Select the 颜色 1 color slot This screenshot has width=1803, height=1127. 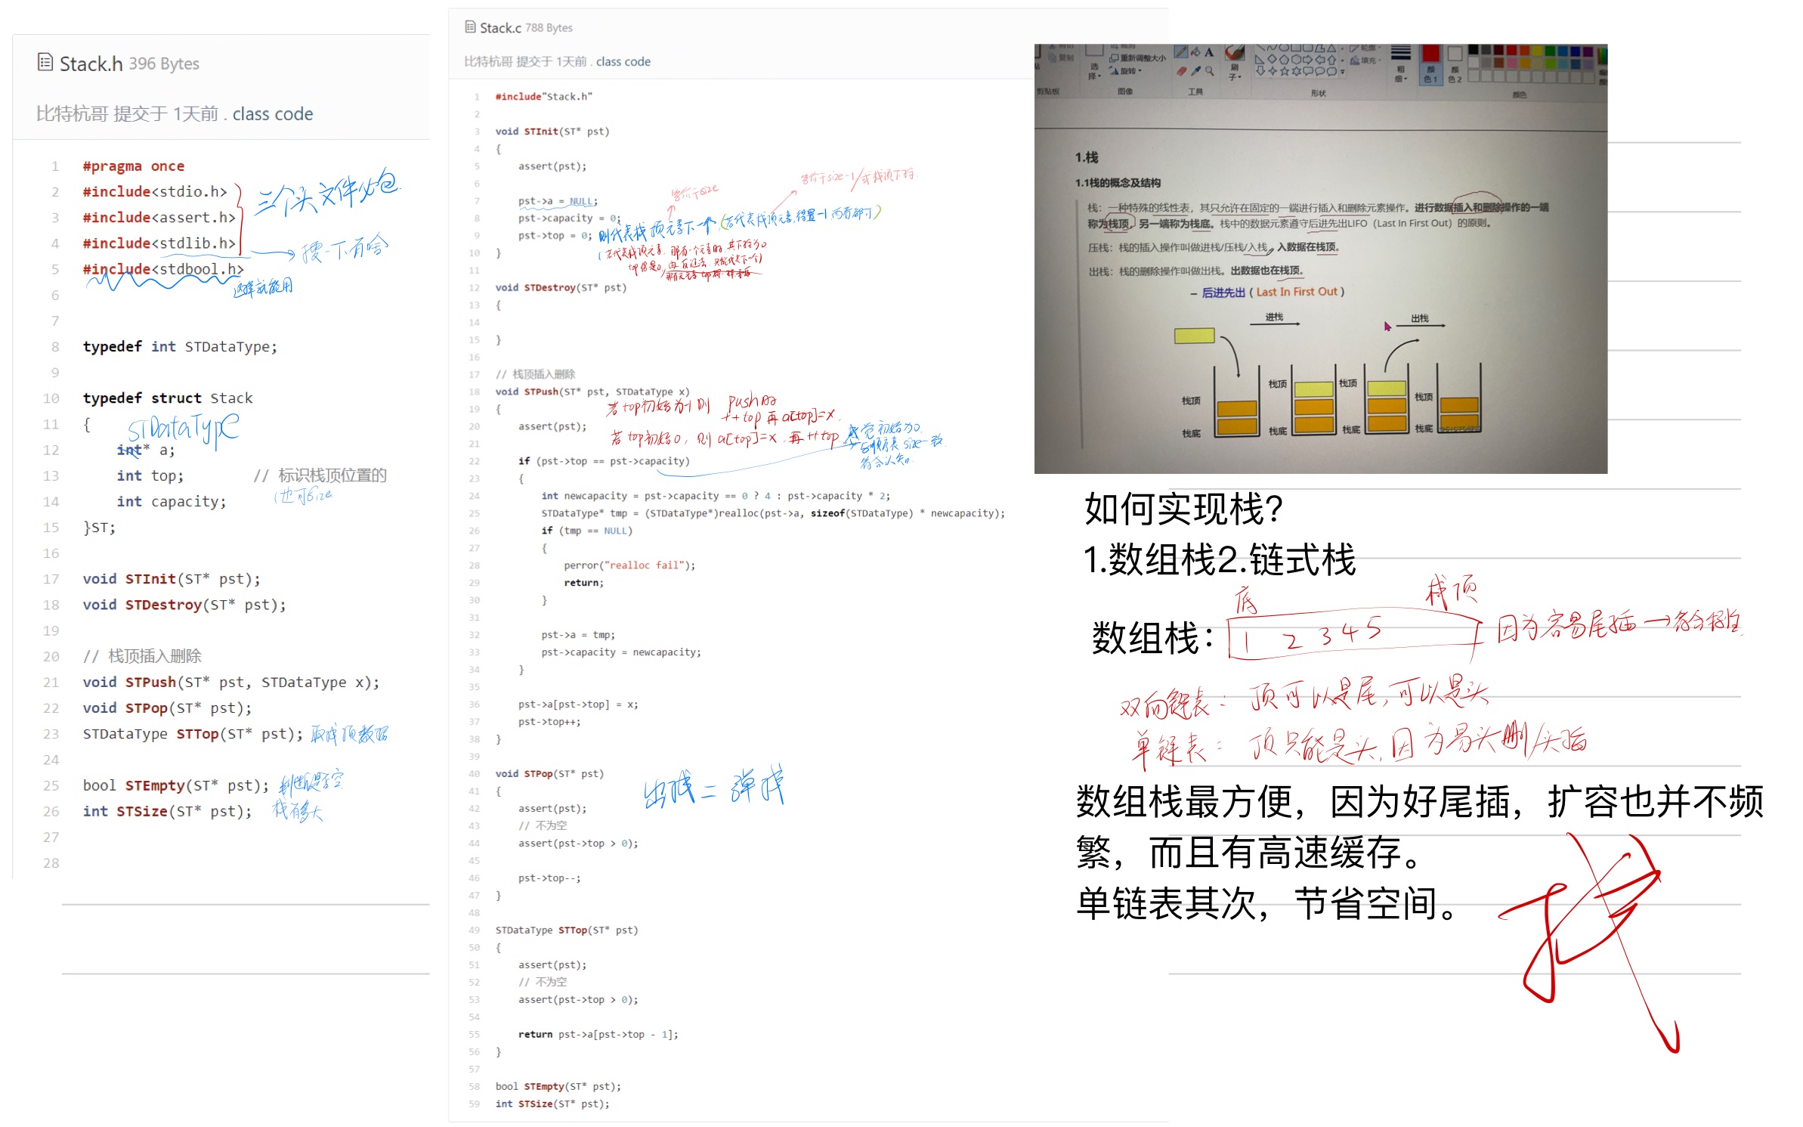point(1430,63)
